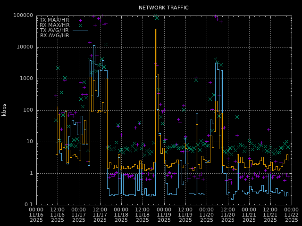Click the purple plus marker beside TX MAX/HR
The image size is (302, 226).
(80, 20)
